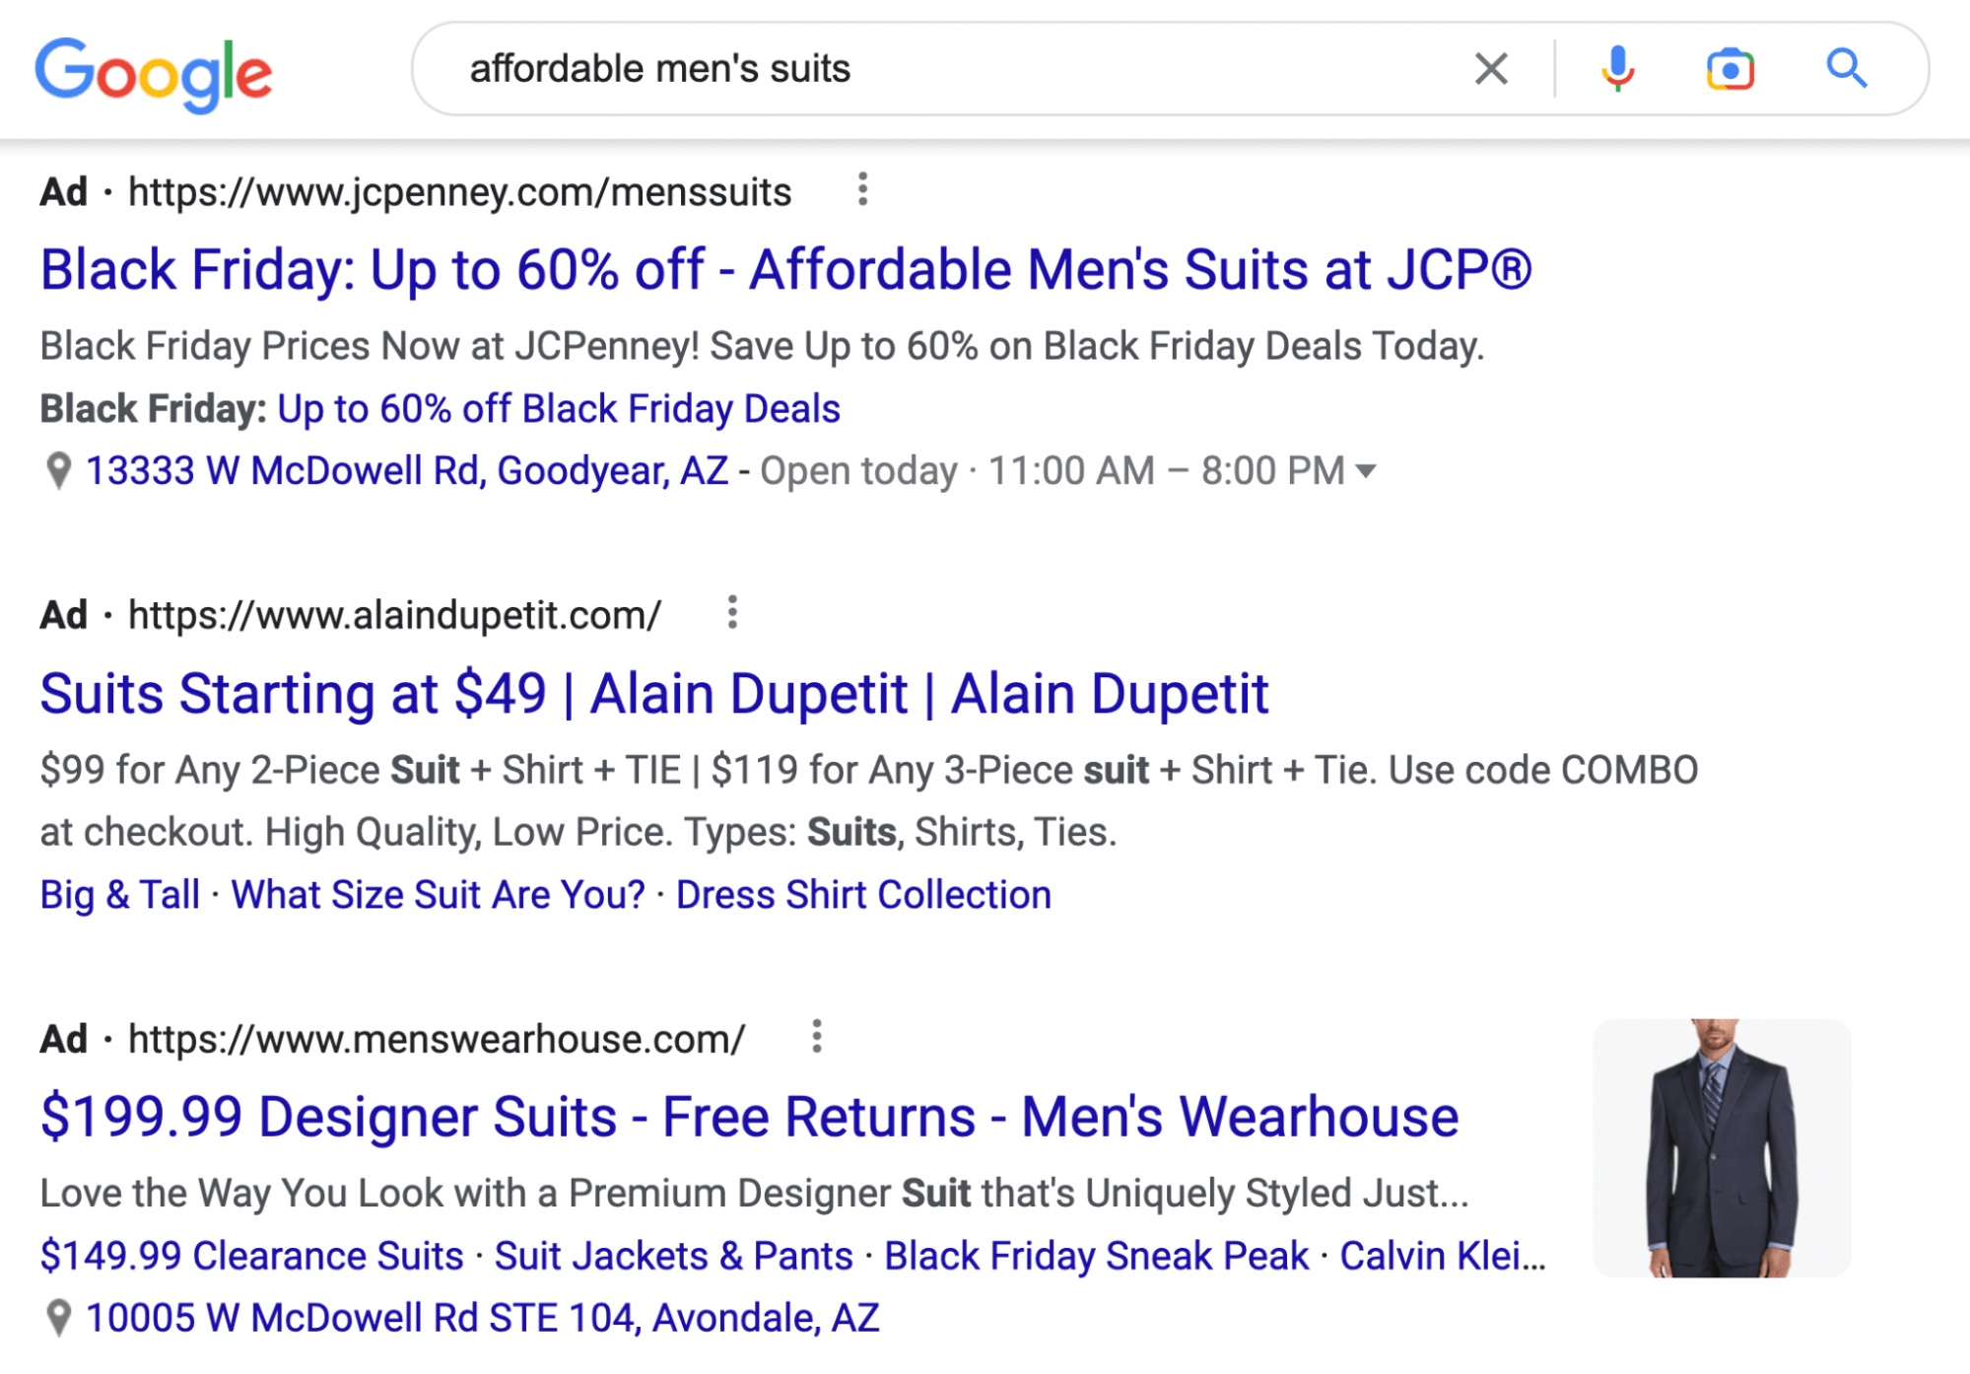Open Google Lens camera icon
Screen dimensions: 1970x1374
click(x=1732, y=68)
